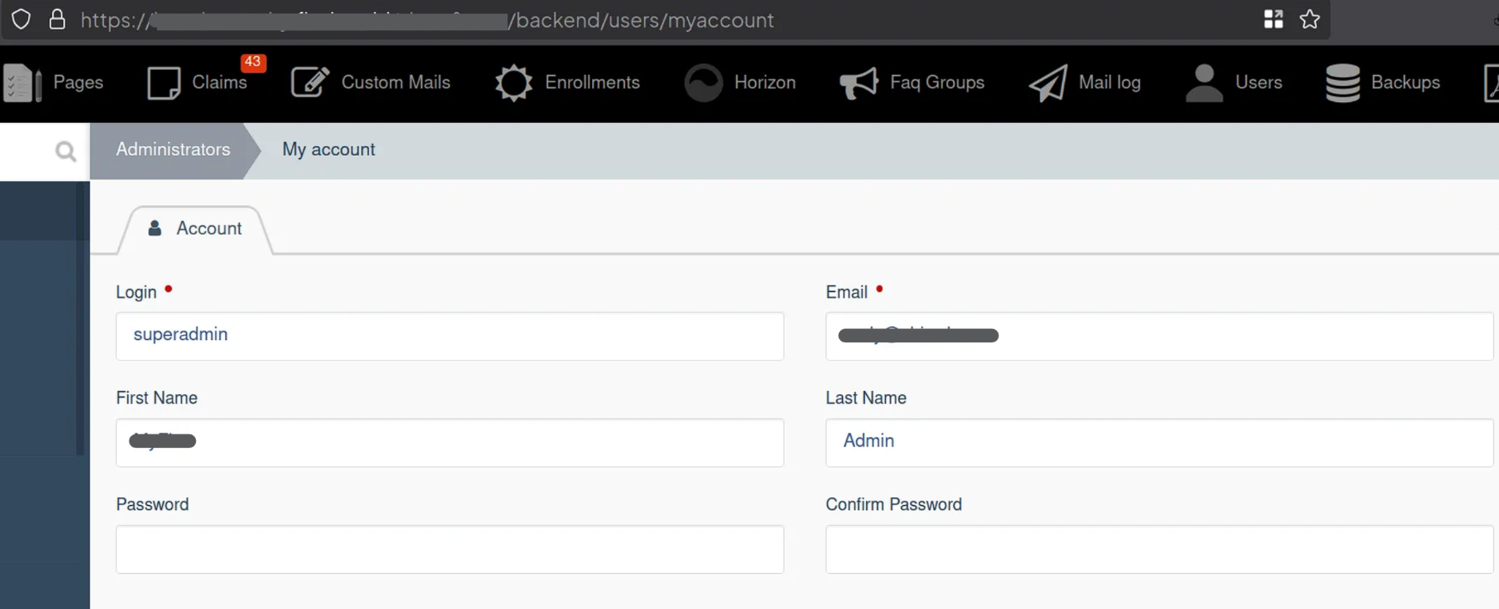
Task: Click the Email field label
Action: point(847,292)
